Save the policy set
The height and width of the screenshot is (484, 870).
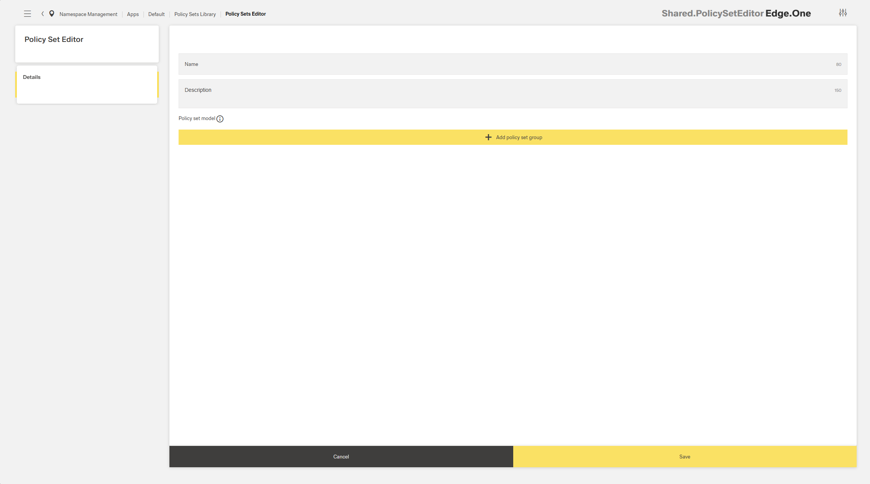[x=685, y=457]
